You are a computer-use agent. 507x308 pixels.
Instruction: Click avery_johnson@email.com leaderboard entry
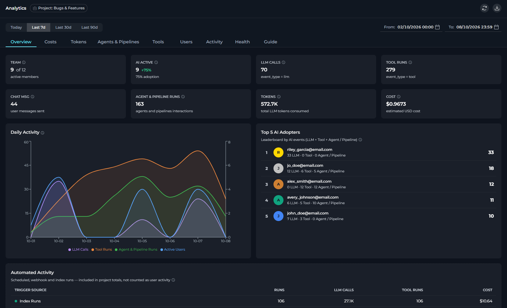(x=379, y=200)
